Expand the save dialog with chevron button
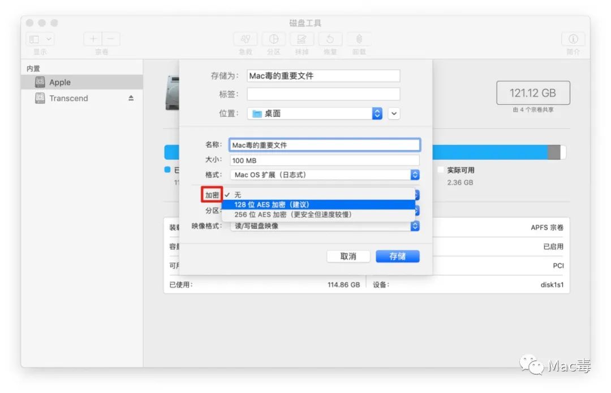 [x=394, y=113]
